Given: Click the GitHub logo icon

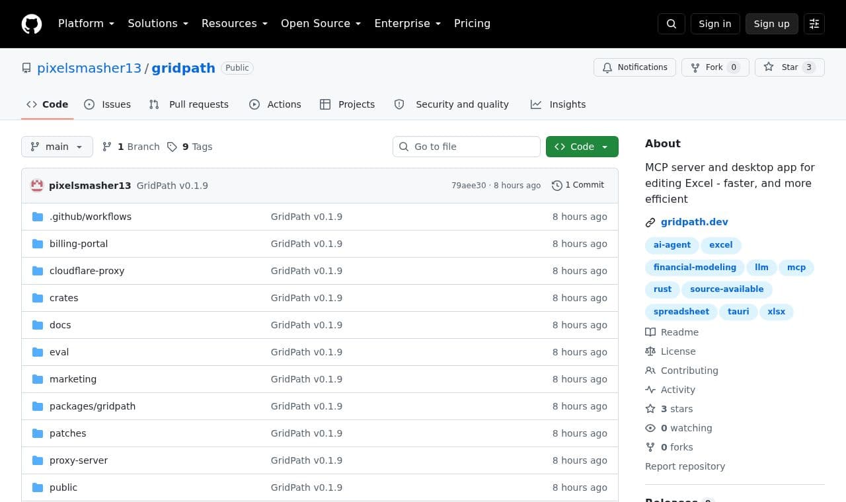Looking at the screenshot, I should point(32,24).
